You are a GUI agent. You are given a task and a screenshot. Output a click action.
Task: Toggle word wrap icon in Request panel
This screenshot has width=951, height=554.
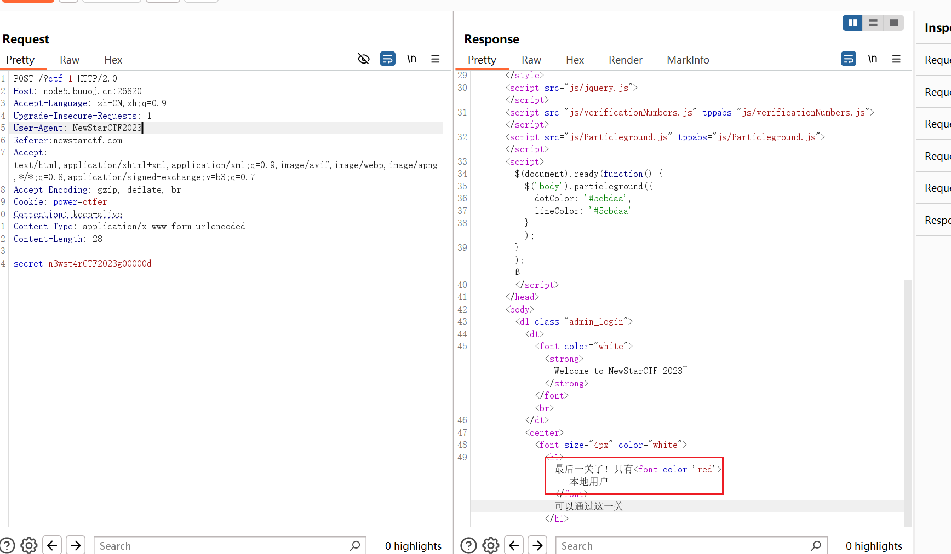pos(388,59)
